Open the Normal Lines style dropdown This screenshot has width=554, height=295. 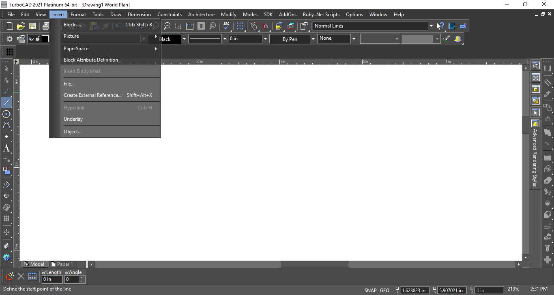click(431, 26)
